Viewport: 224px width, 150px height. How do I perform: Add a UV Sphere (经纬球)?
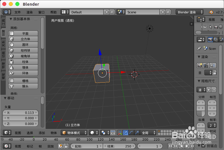click(23, 50)
